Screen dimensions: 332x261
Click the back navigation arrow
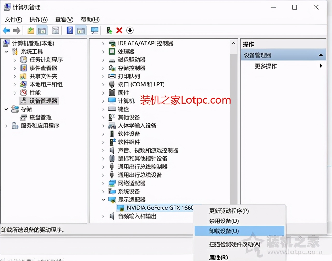pos(6,30)
